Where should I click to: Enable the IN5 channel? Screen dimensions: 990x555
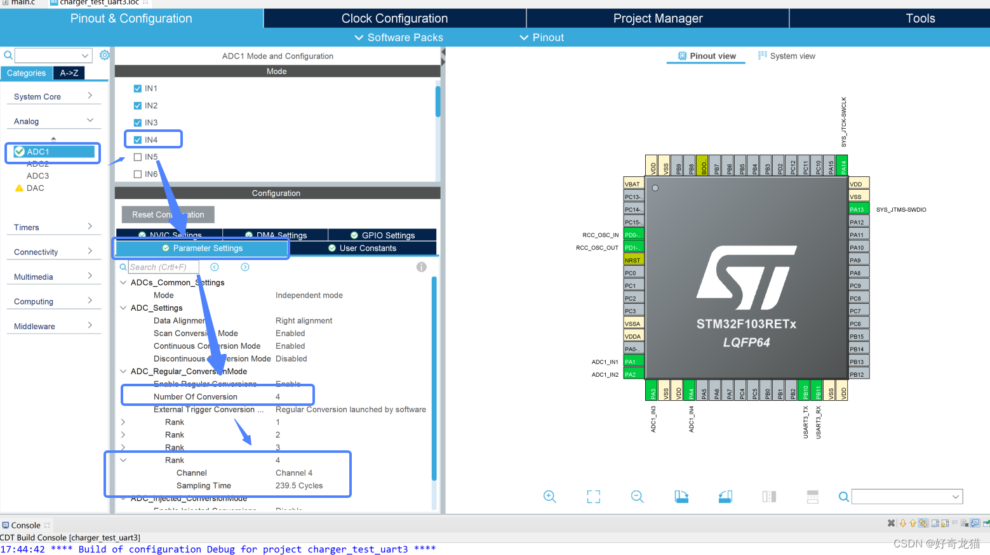point(138,157)
